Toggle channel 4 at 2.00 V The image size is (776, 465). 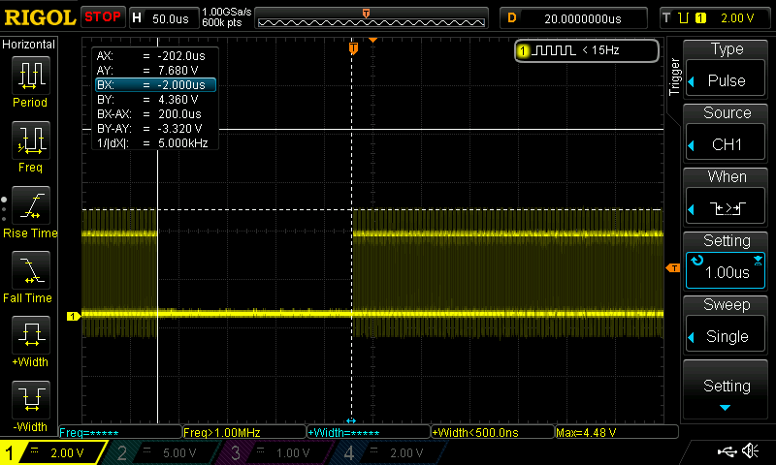tap(391, 452)
